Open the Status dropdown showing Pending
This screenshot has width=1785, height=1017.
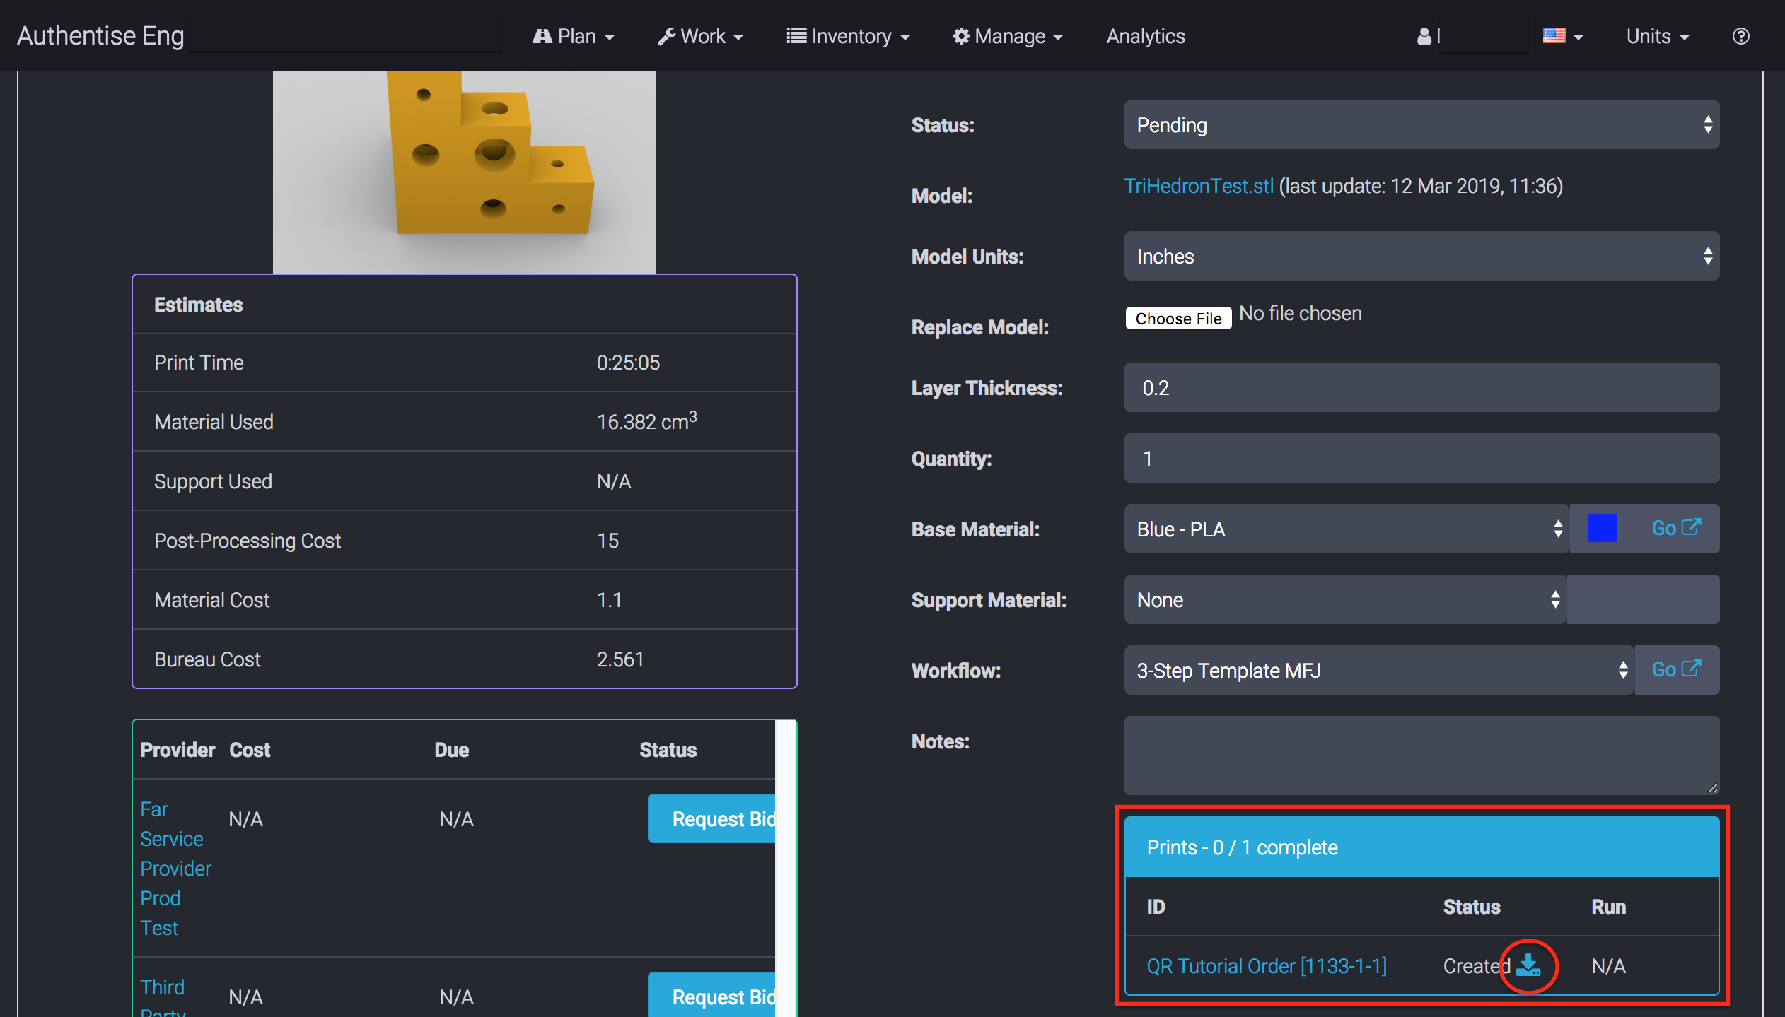point(1421,125)
